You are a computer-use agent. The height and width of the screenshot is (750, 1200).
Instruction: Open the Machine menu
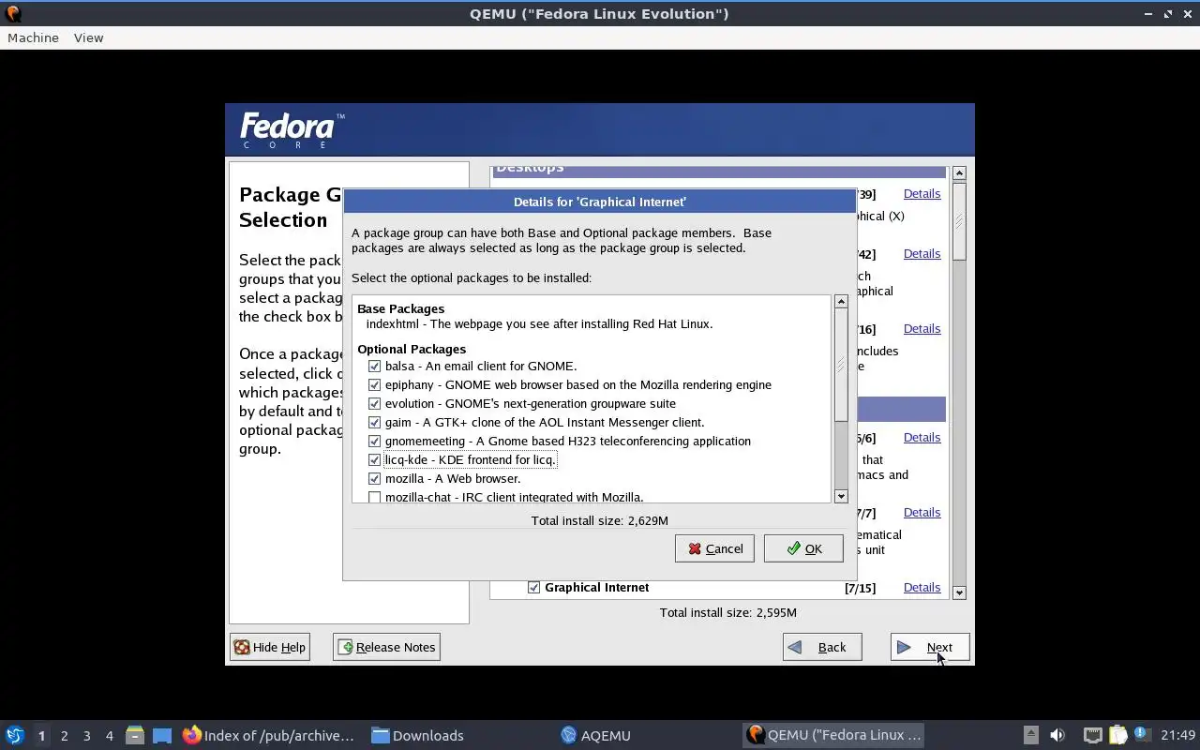pyautogui.click(x=33, y=37)
